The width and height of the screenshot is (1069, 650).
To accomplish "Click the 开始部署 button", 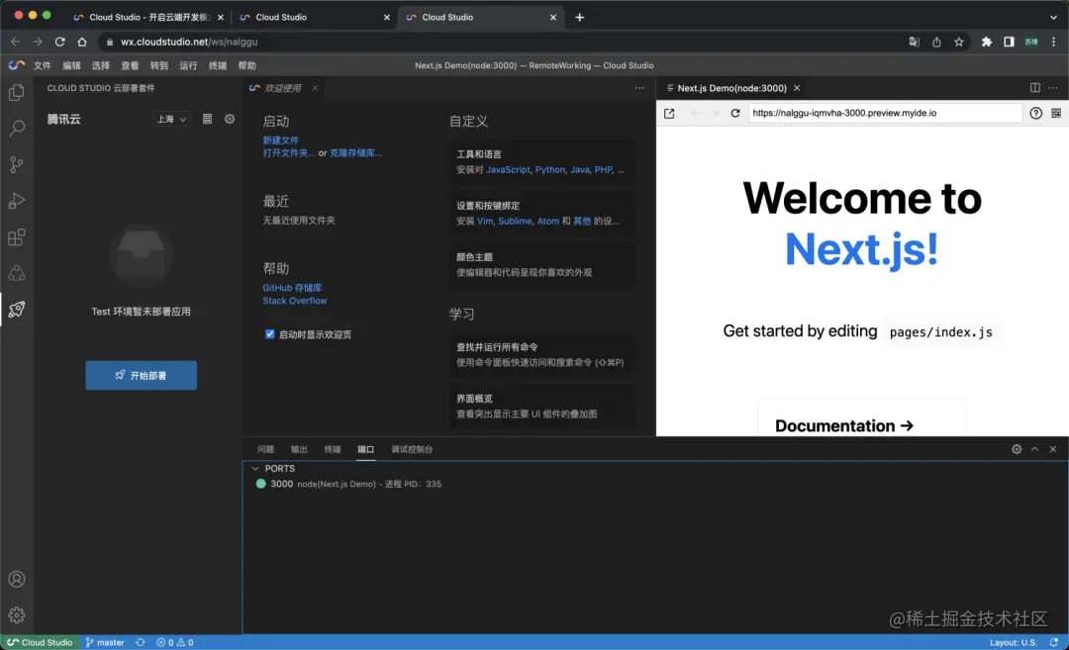I will pyautogui.click(x=142, y=375).
